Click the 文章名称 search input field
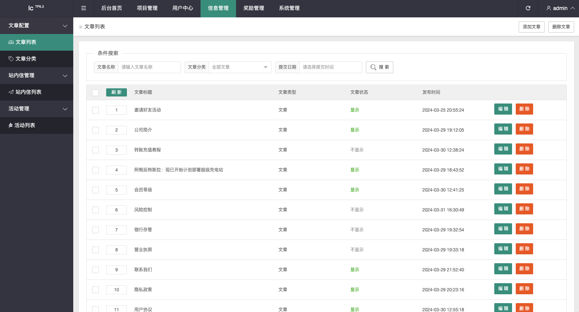Image resolution: width=579 pixels, height=312 pixels. [x=149, y=67]
